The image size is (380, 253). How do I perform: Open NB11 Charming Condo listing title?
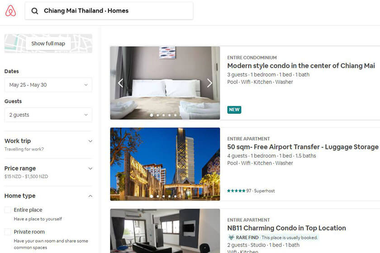click(x=286, y=228)
